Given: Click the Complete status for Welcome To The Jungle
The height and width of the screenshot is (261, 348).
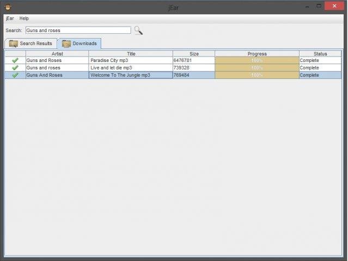Looking at the screenshot, I should click(320, 75).
